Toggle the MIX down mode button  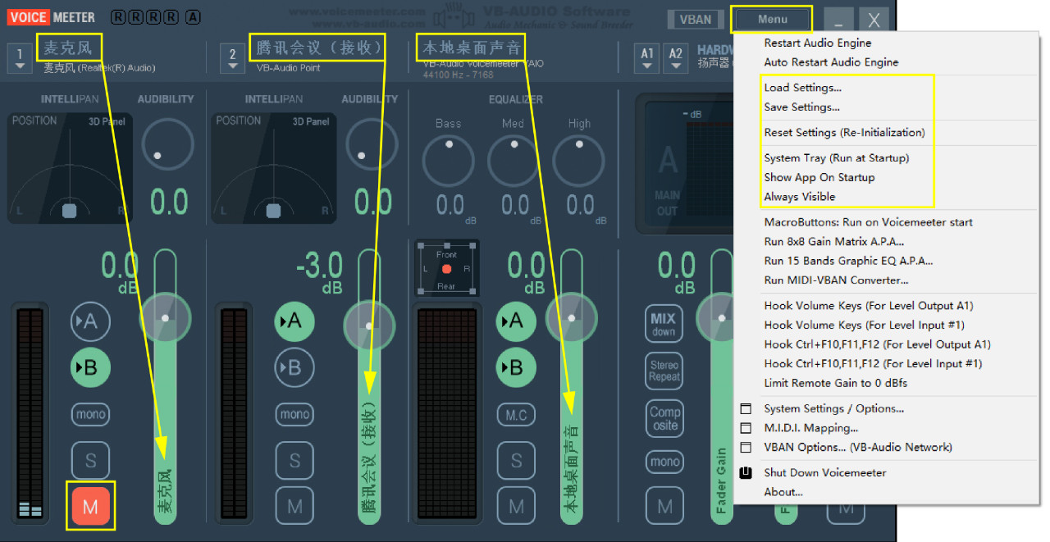coord(664,324)
